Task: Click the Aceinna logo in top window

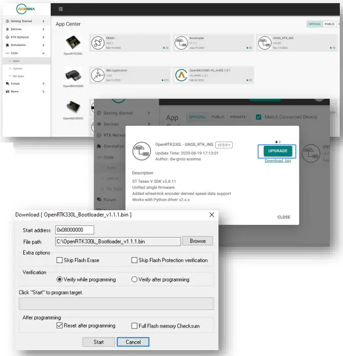Action: [x=26, y=9]
